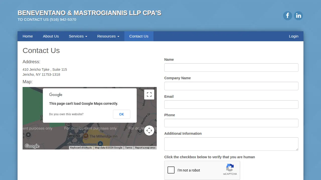Click the Jericho, NY 11753-1318 text
Screen dimensions: 321x180
(x=41, y=74)
